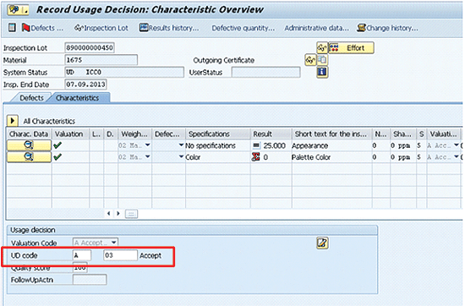The height and width of the screenshot is (306, 465).
Task: Click the blue information icon button
Action: point(322,72)
